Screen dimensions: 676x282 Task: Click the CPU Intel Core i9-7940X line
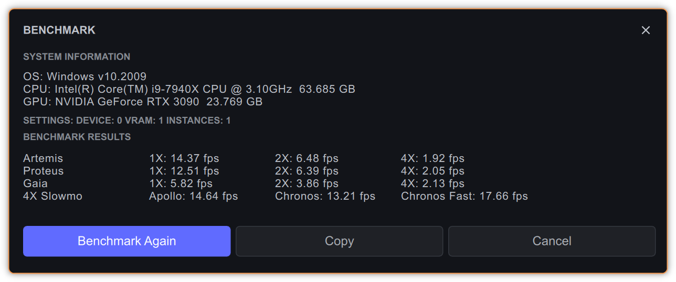[x=189, y=89]
